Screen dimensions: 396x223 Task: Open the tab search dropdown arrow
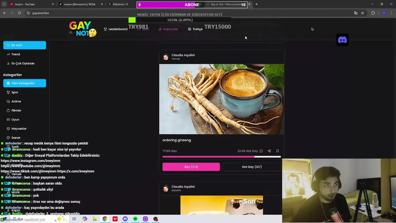(4, 4)
